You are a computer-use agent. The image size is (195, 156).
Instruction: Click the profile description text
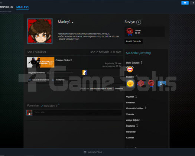(x=88, y=36)
